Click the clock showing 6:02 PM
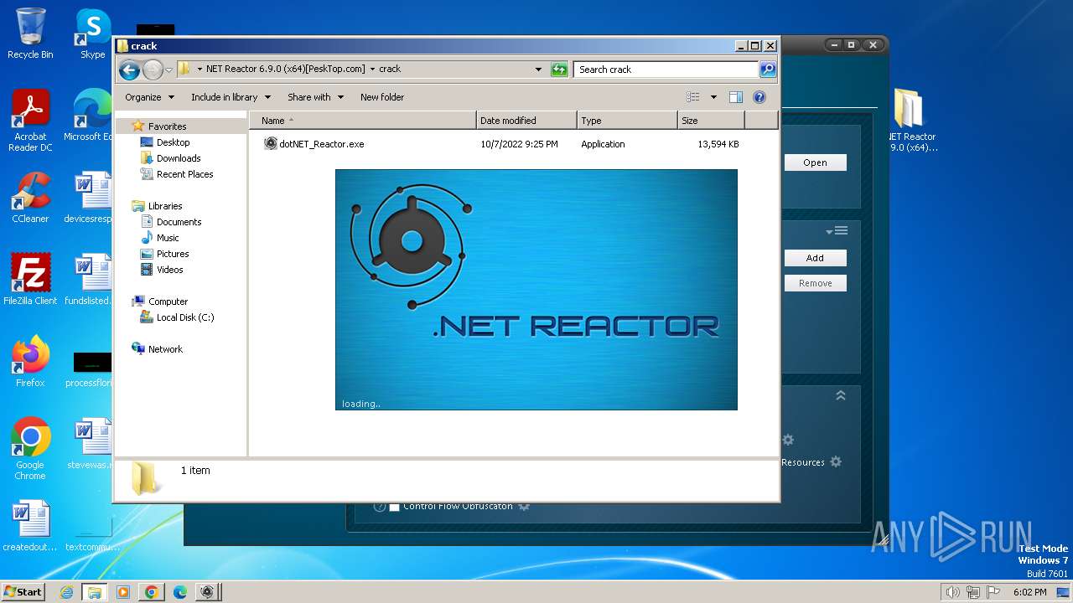The width and height of the screenshot is (1073, 603). pos(1029,592)
